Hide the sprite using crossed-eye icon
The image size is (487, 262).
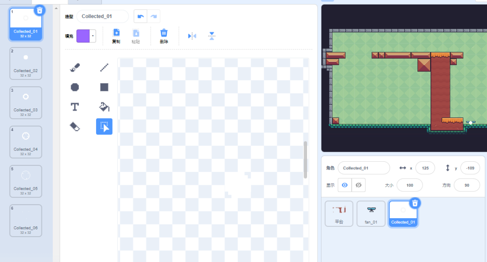pyautogui.click(x=358, y=185)
